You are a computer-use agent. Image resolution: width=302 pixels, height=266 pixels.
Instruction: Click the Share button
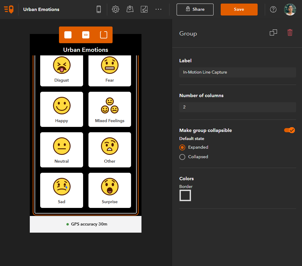(195, 10)
